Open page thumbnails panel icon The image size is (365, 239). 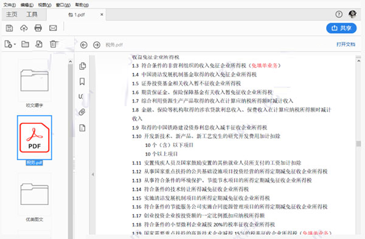pos(82,66)
